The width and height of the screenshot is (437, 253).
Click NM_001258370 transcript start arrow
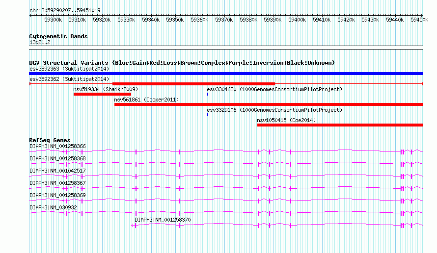point(133,225)
